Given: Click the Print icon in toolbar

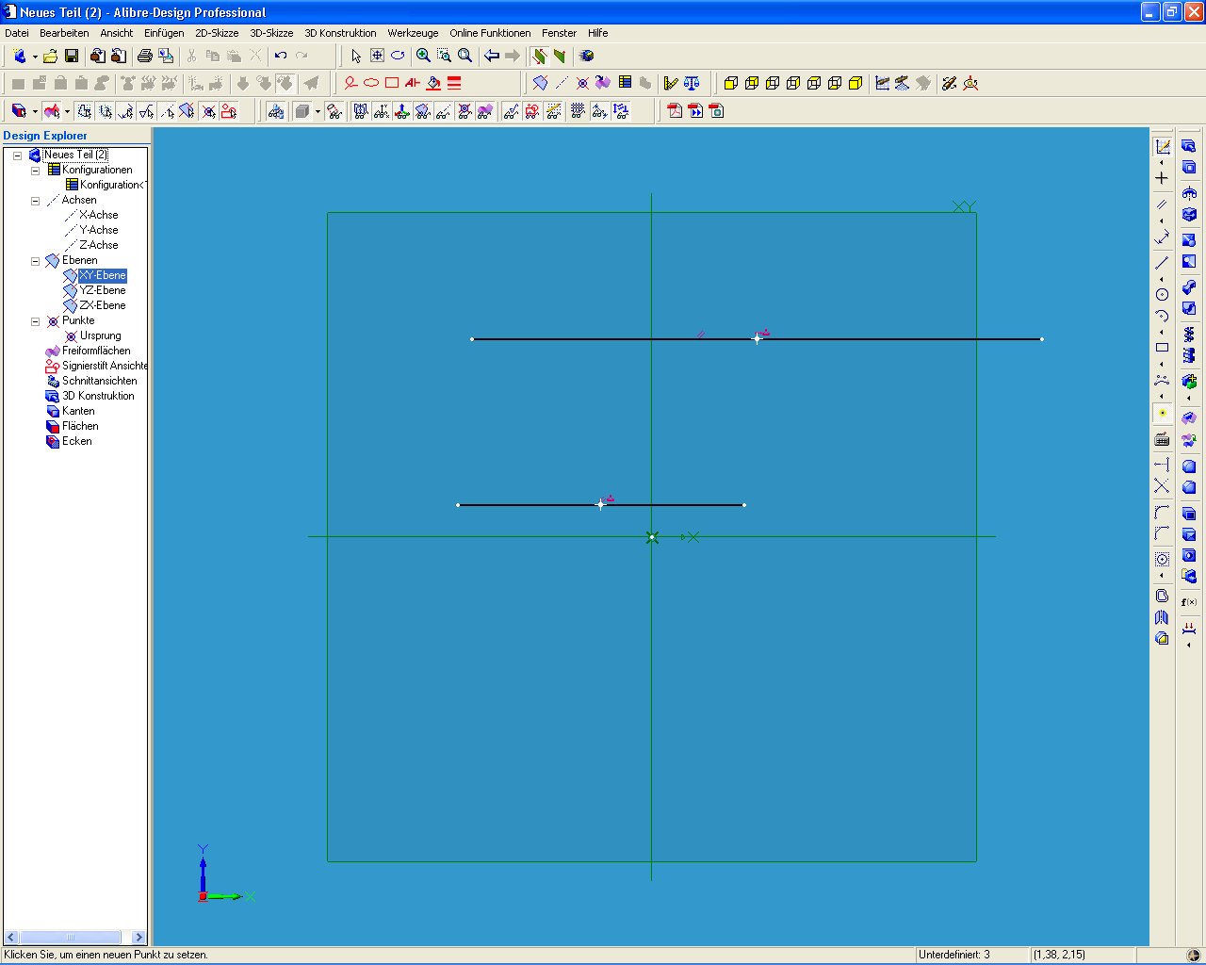Looking at the screenshot, I should [x=145, y=57].
